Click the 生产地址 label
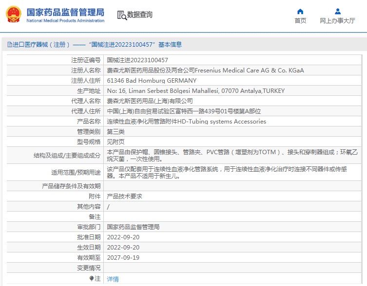This screenshot has width=367, height=286. click(x=89, y=91)
